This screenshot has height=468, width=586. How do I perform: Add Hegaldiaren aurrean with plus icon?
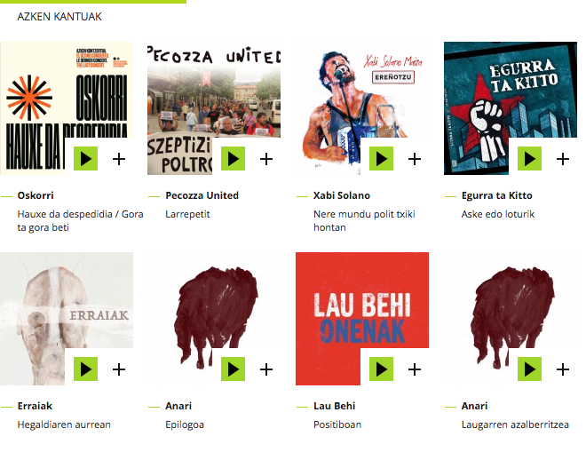coord(119,369)
